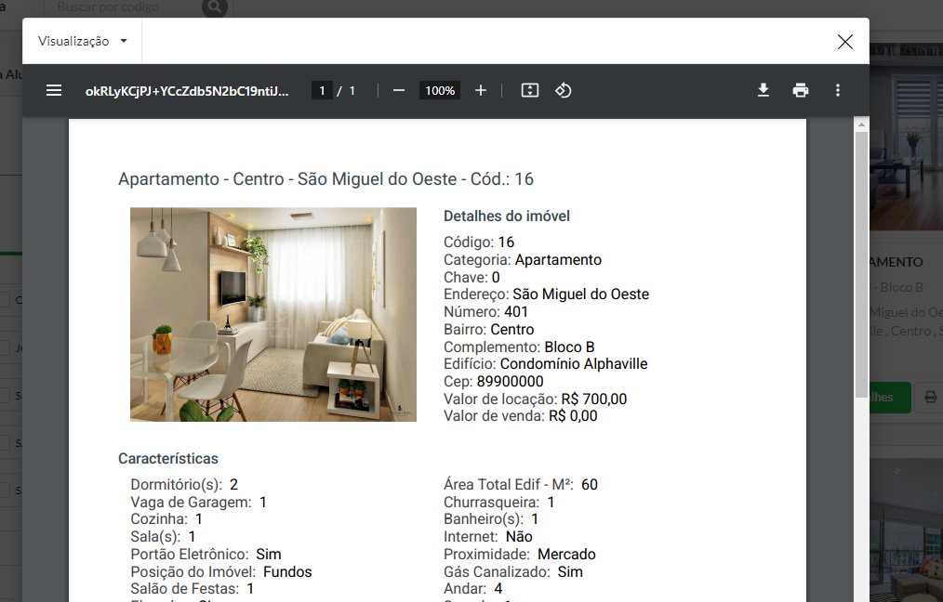Click the 'Gás Canalizado: Sim' line
943x602 pixels.
(513, 572)
